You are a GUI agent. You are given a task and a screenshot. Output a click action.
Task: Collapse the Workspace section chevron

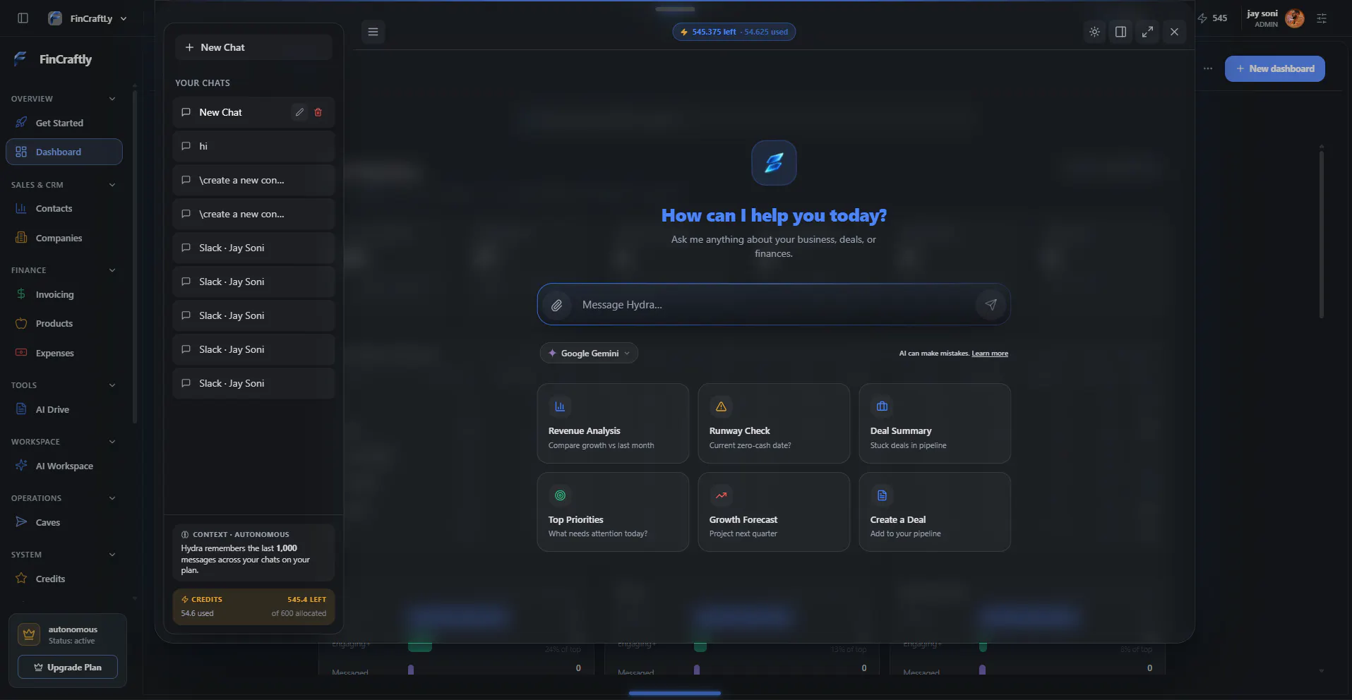click(x=112, y=442)
